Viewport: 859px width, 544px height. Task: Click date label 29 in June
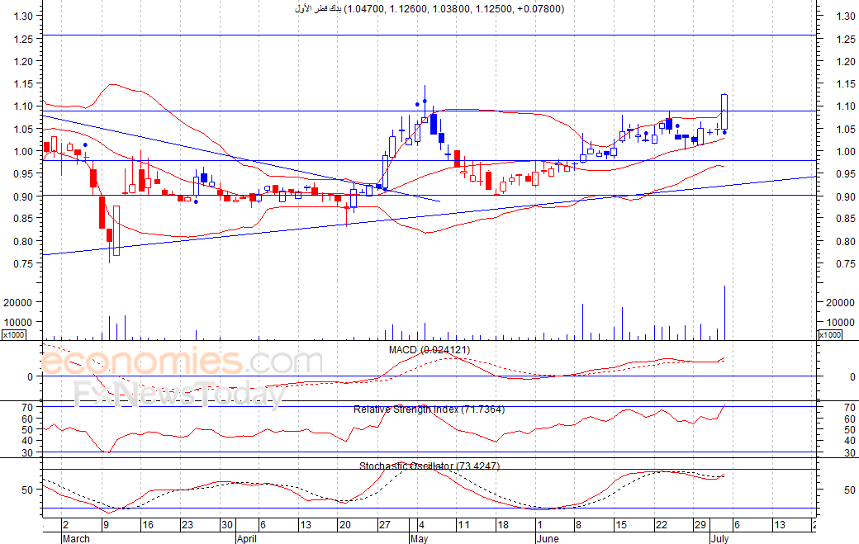700,525
